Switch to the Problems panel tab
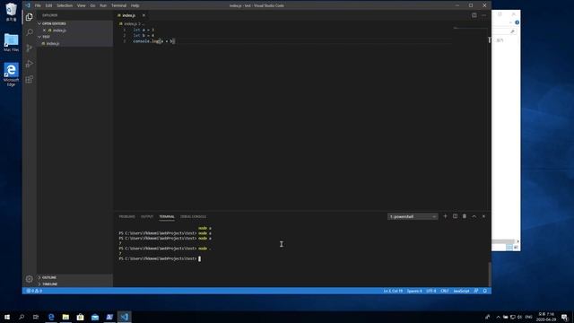 [126, 217]
